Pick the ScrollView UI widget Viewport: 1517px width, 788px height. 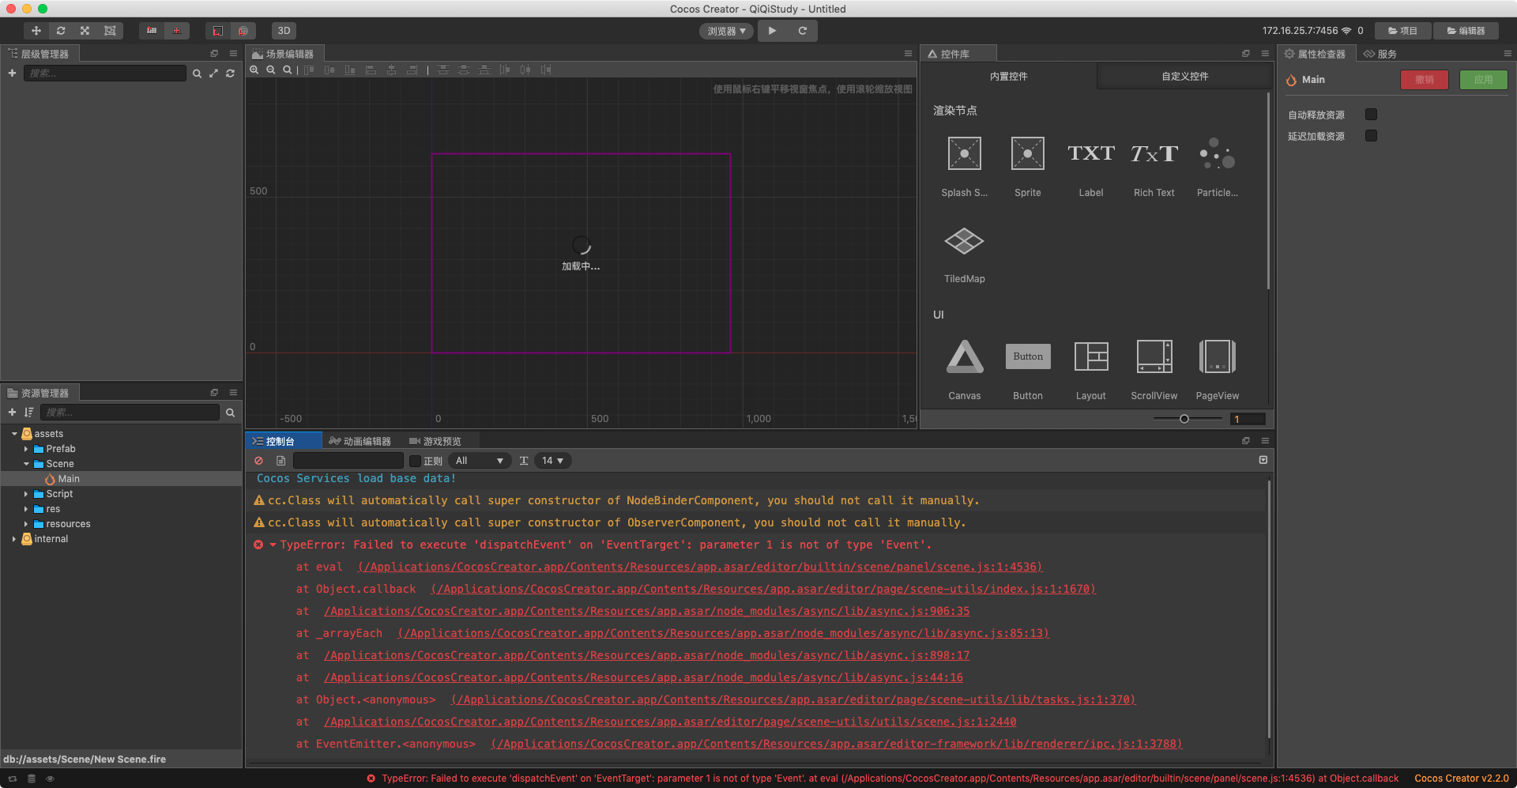point(1154,357)
